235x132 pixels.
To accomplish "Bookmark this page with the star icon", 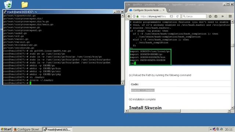I will point(210,16).
